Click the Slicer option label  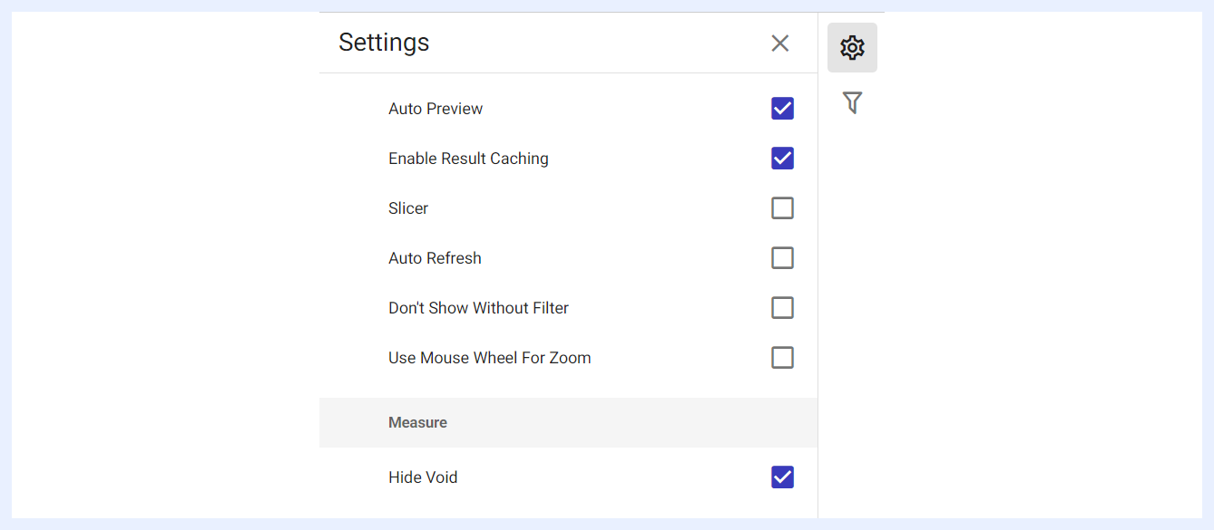coord(408,208)
